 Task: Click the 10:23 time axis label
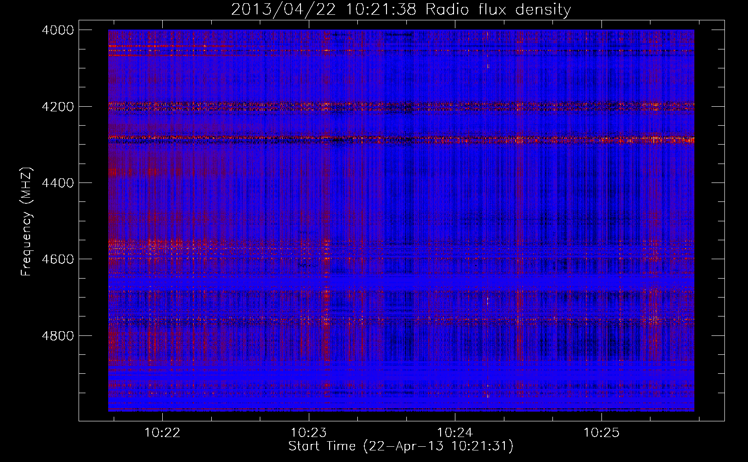pyautogui.click(x=308, y=432)
